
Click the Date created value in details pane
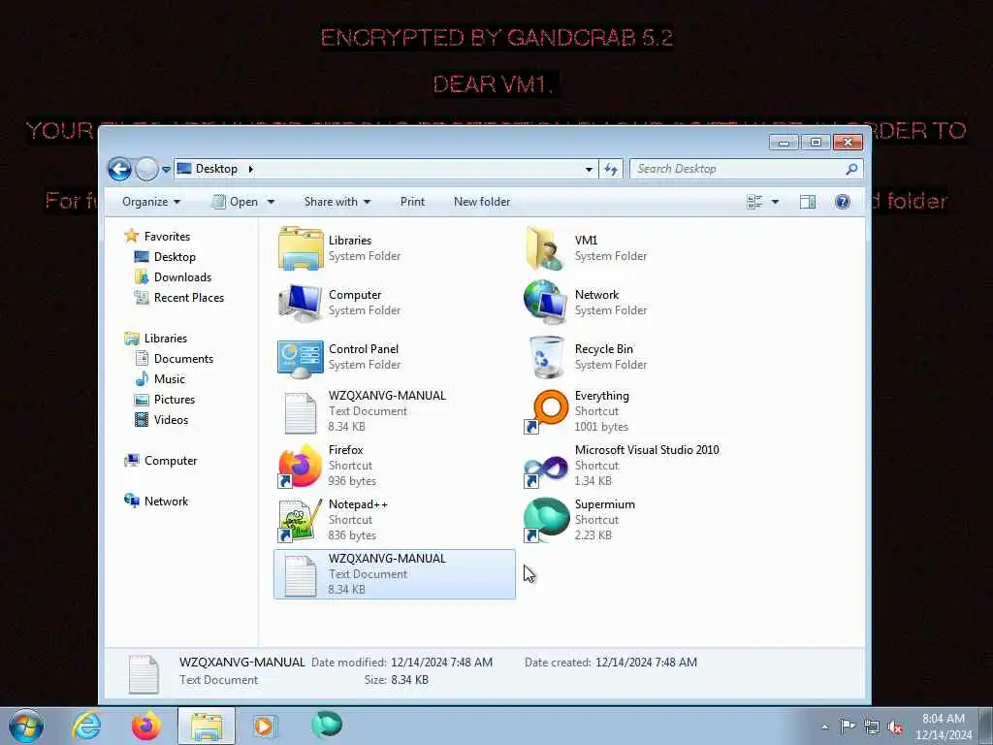pyautogui.click(x=646, y=663)
